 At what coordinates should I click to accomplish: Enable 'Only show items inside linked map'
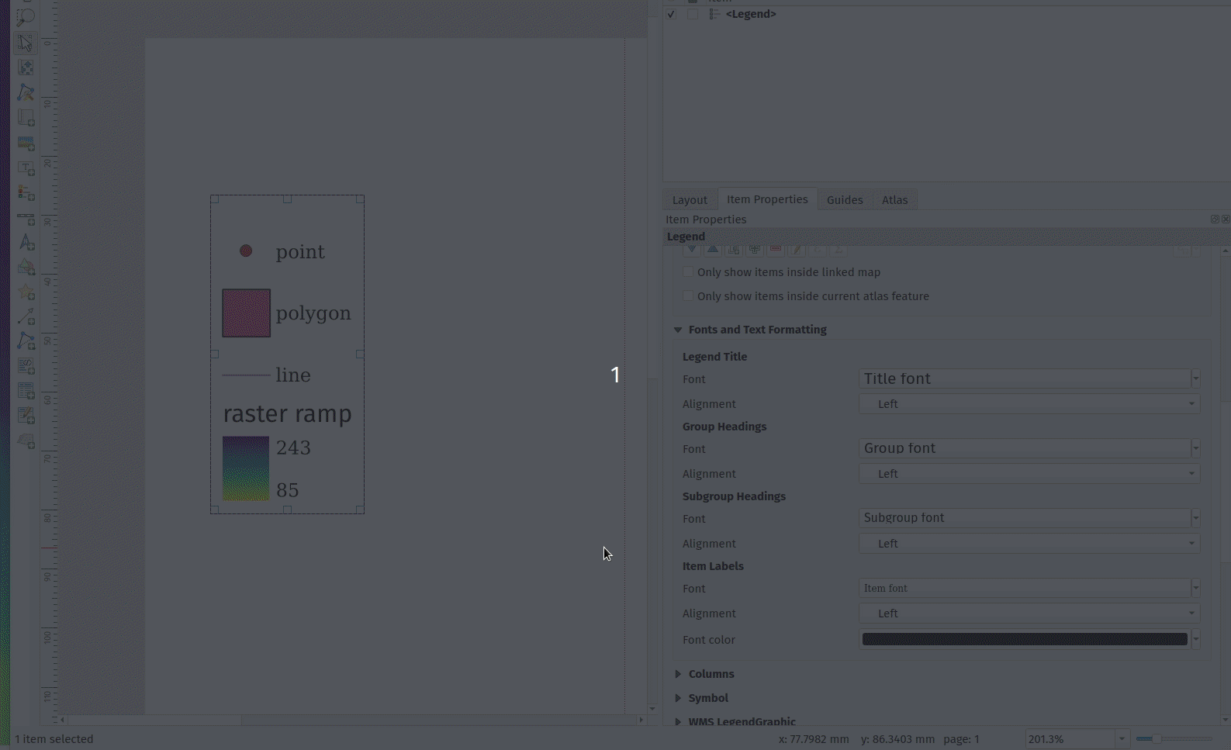click(x=688, y=272)
